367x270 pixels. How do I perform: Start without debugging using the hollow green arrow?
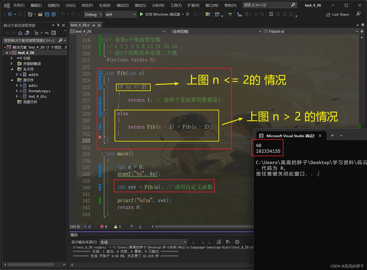pyautogui.click(x=188, y=14)
